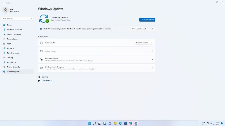Open Task View on the taskbar
Image resolution: width=225 pixels, height=126 pixels.
pos(100,123)
